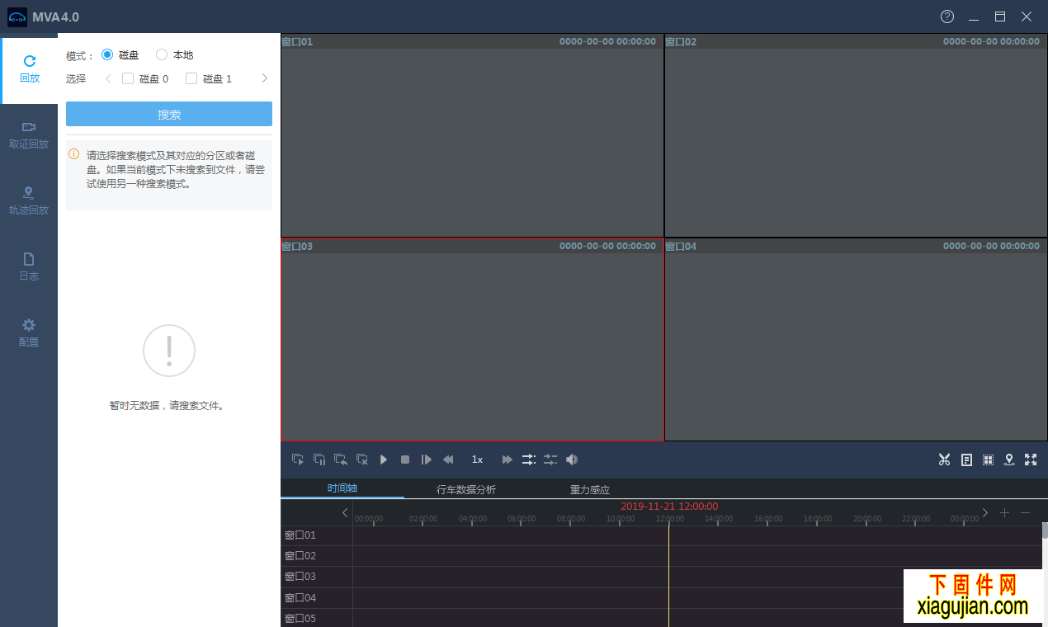Image resolution: width=1048 pixels, height=627 pixels.
Task: Click the 窗口05 timeline row label
Action: [x=300, y=618]
